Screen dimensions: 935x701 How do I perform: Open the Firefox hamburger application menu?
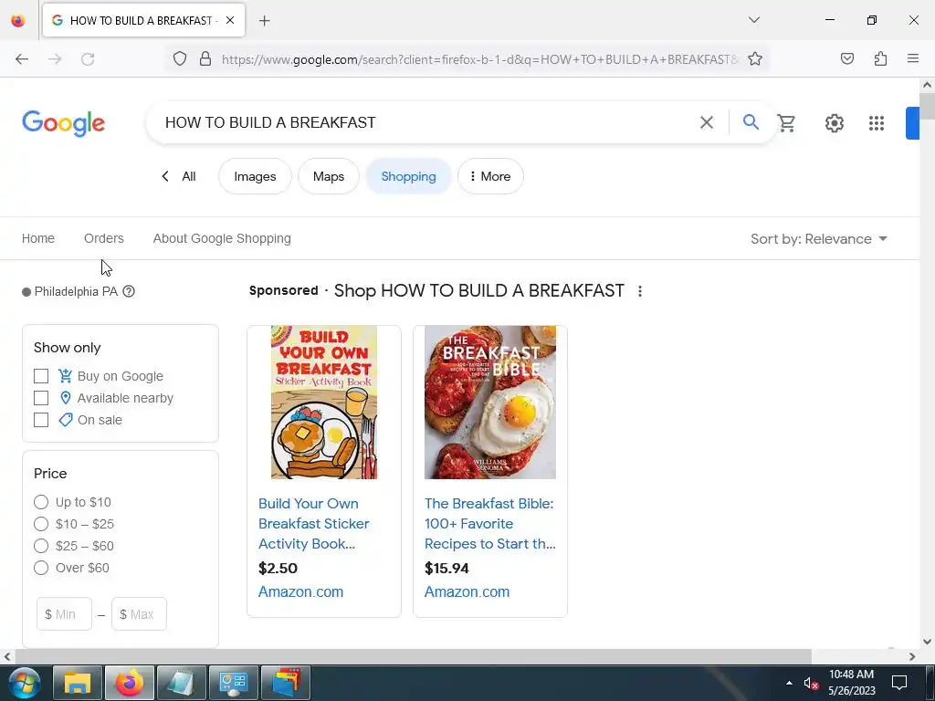pos(913,58)
